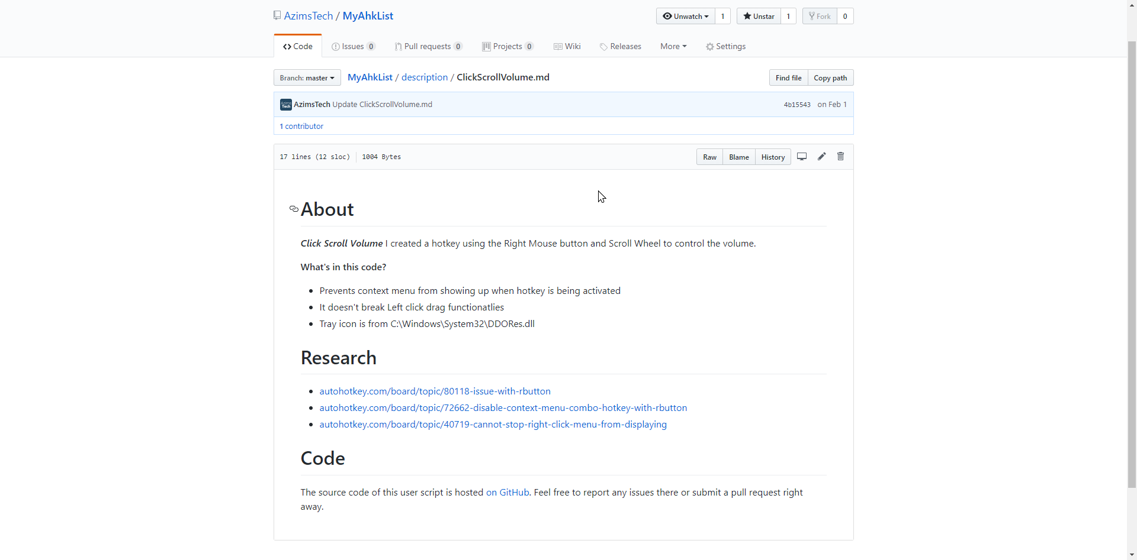
Task: Click the '1004 Bytes' file size text
Action: point(381,157)
